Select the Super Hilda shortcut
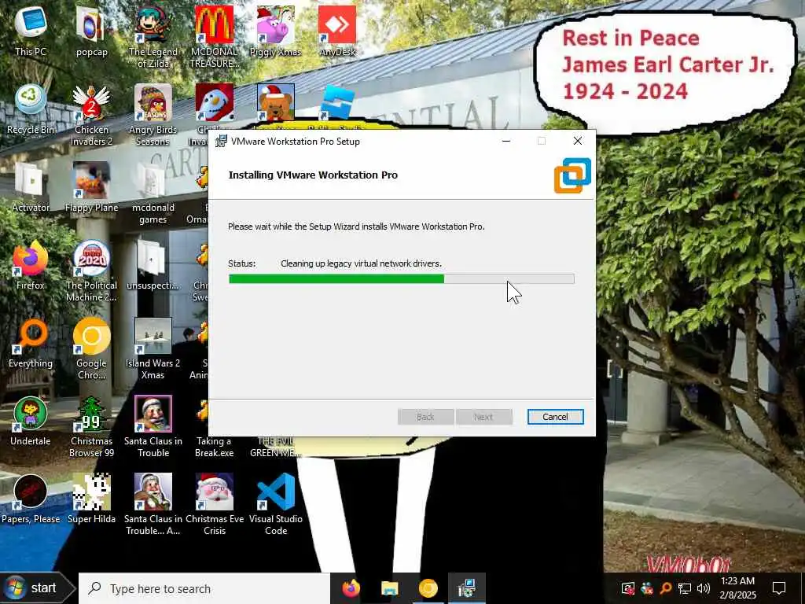This screenshot has height=604, width=805. 91,499
